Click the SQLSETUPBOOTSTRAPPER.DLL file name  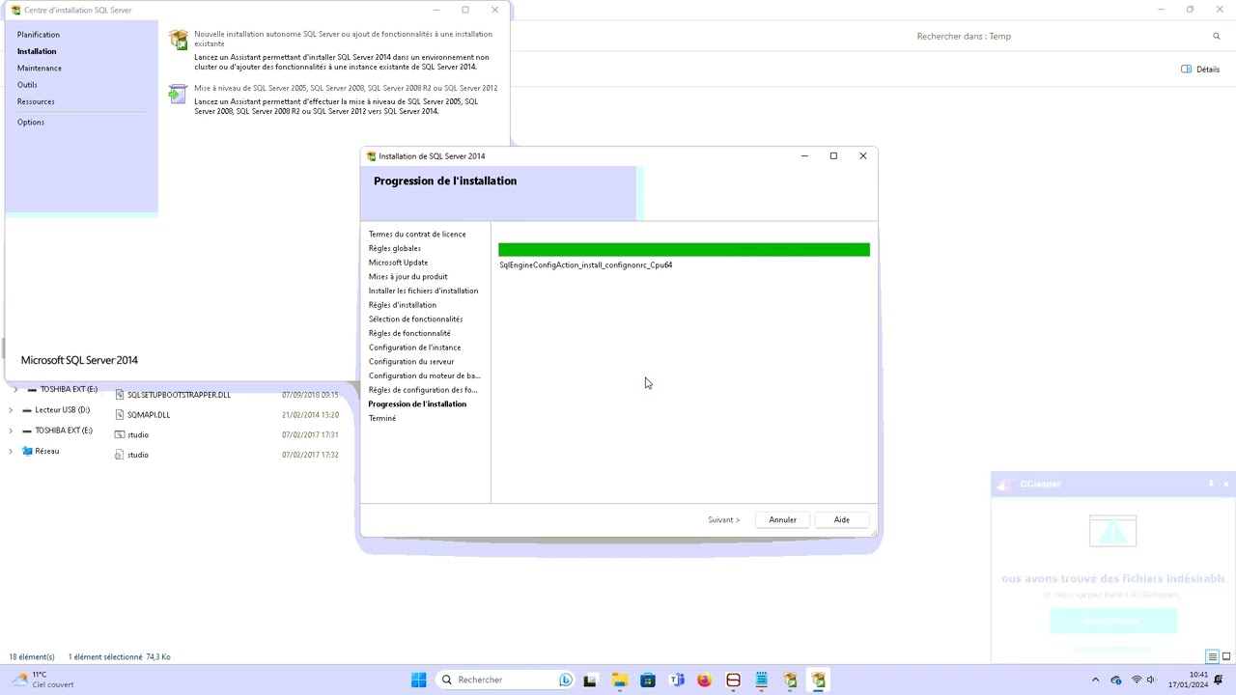click(179, 395)
